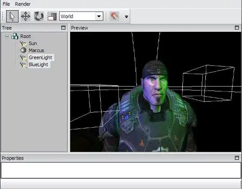Viewport: 242px width, 189px height.
Task: Activate the scale tool
Action: (x=52, y=16)
